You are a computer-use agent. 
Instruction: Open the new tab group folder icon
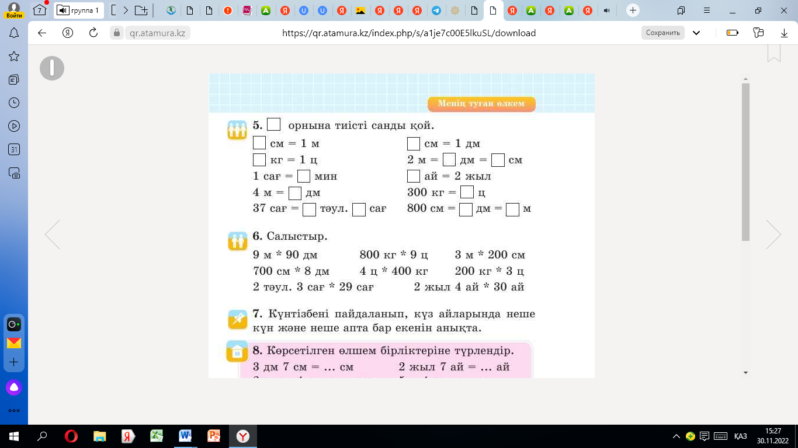(x=141, y=10)
